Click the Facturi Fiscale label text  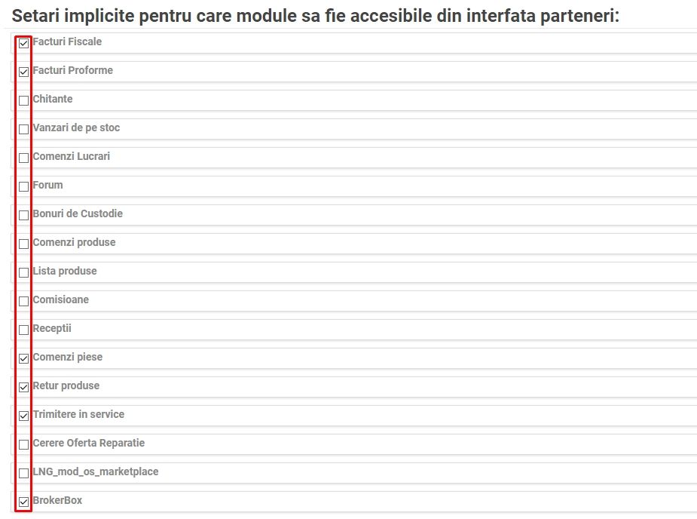pos(68,41)
